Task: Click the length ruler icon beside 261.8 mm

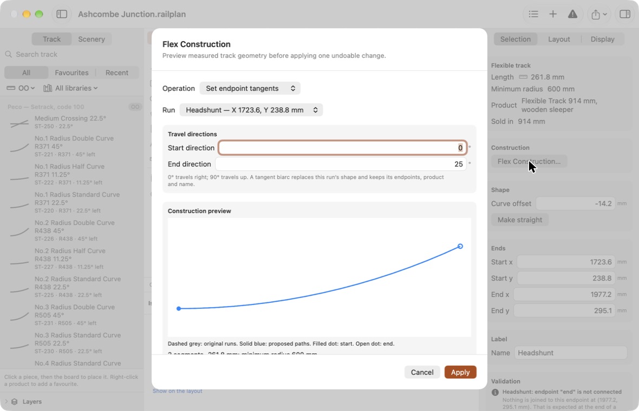Action: (x=523, y=77)
